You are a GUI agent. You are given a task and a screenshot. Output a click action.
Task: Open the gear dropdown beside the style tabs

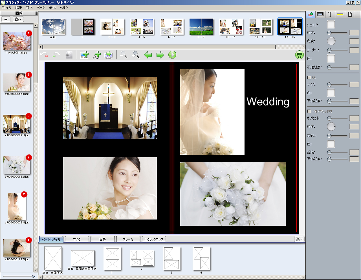pyautogui.click(x=299, y=239)
